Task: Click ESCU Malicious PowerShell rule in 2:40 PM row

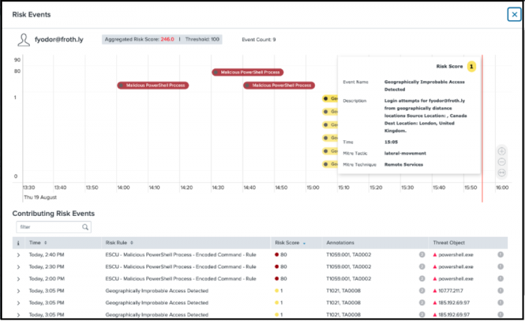Action: click(181, 255)
